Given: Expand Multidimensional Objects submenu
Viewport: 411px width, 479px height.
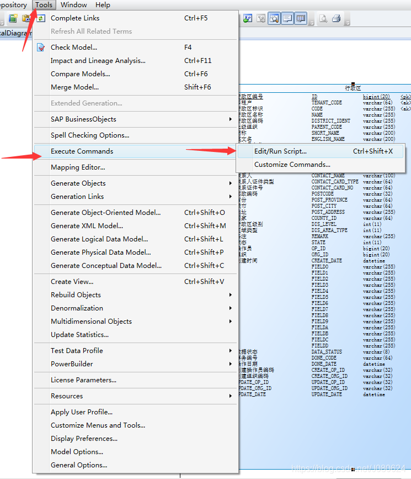Looking at the screenshot, I should tap(231, 322).
